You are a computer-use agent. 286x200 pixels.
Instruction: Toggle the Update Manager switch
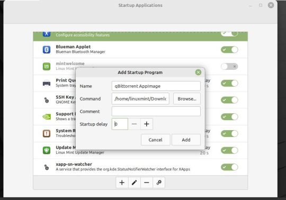point(229,150)
